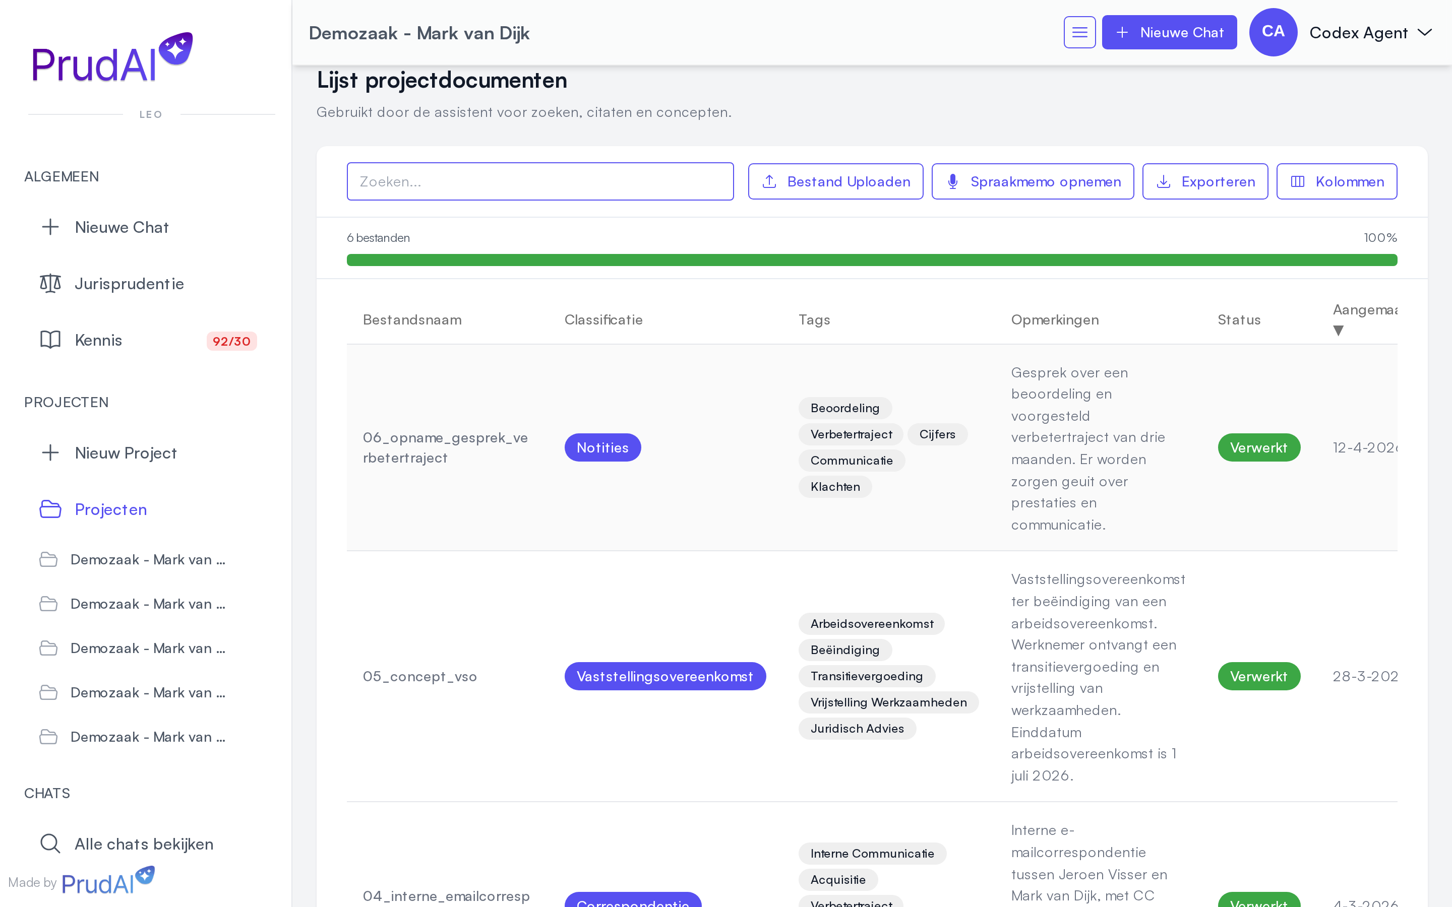Click the Beoordeling tag
Image resolution: width=1452 pixels, height=907 pixels.
[x=845, y=408]
